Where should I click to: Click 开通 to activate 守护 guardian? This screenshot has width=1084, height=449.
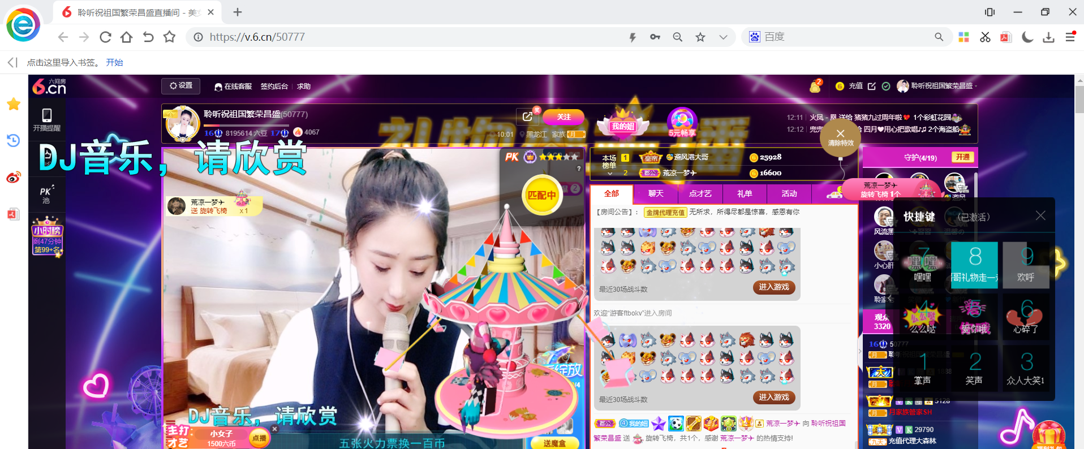[963, 157]
